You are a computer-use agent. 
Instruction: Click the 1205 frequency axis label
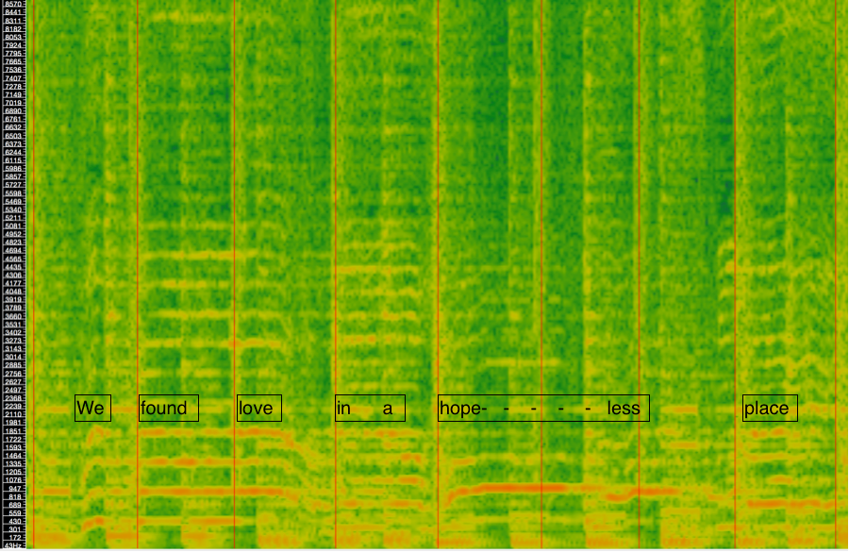click(x=13, y=472)
